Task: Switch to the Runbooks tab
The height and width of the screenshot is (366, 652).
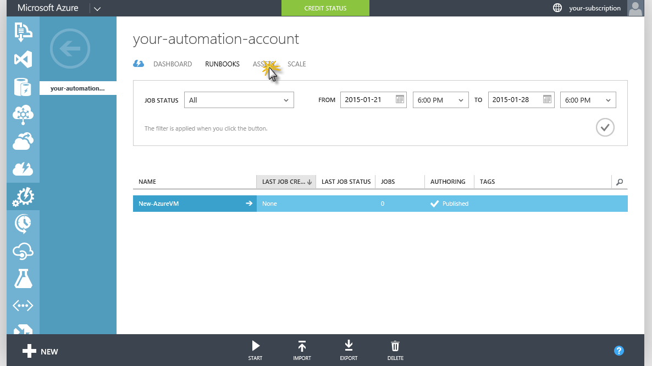Action: click(222, 64)
